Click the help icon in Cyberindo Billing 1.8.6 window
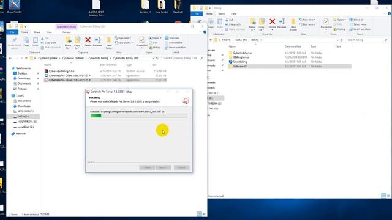Screen dimensions: 392x220 [x=205, y=32]
